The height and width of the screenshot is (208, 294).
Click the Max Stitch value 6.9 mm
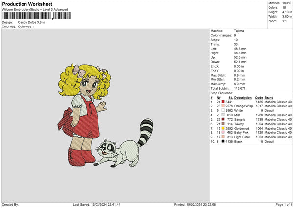[240, 75]
